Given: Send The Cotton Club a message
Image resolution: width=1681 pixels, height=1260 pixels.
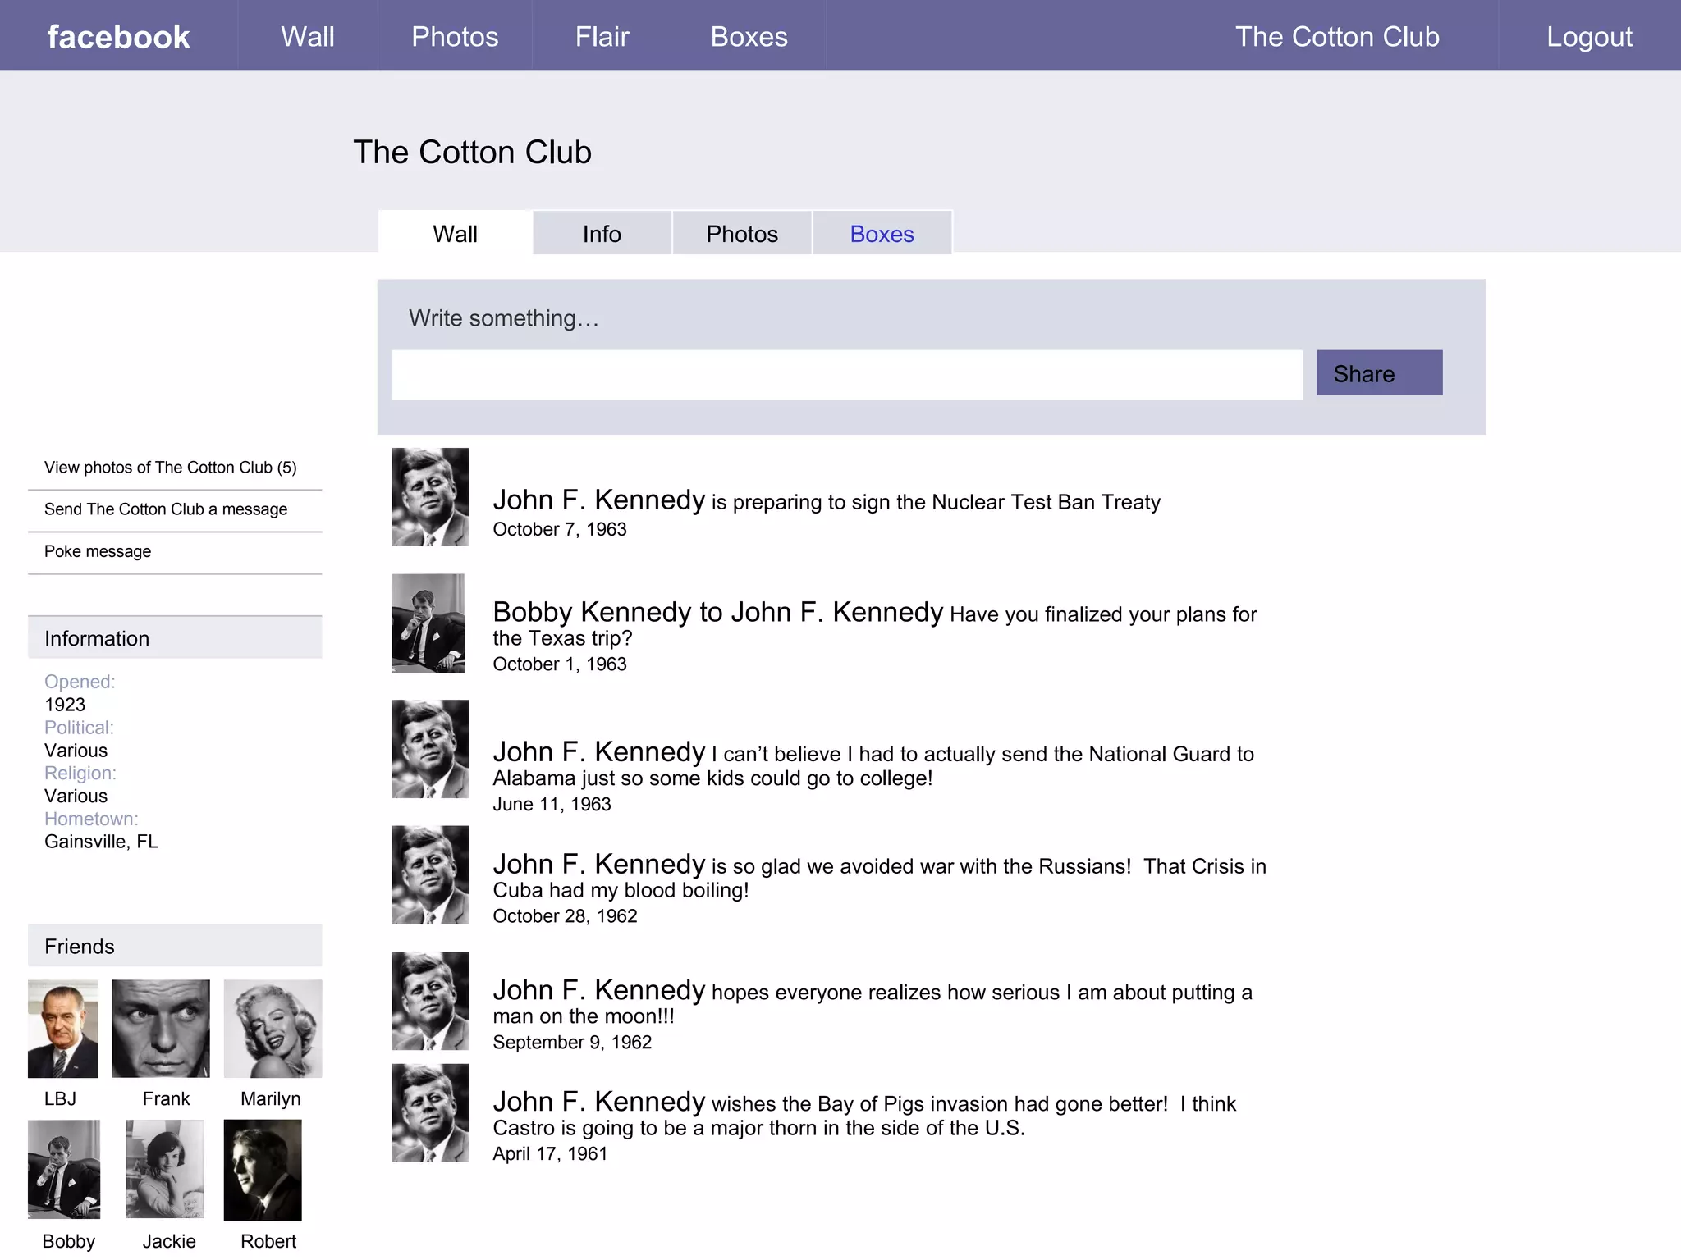Looking at the screenshot, I should [166, 509].
